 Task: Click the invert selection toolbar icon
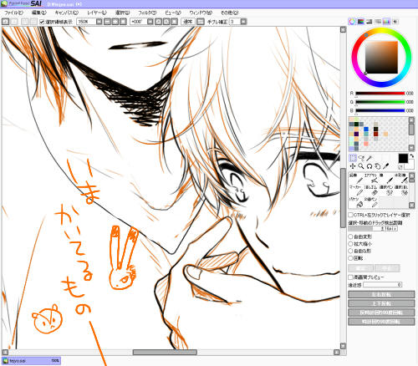(x=33, y=22)
